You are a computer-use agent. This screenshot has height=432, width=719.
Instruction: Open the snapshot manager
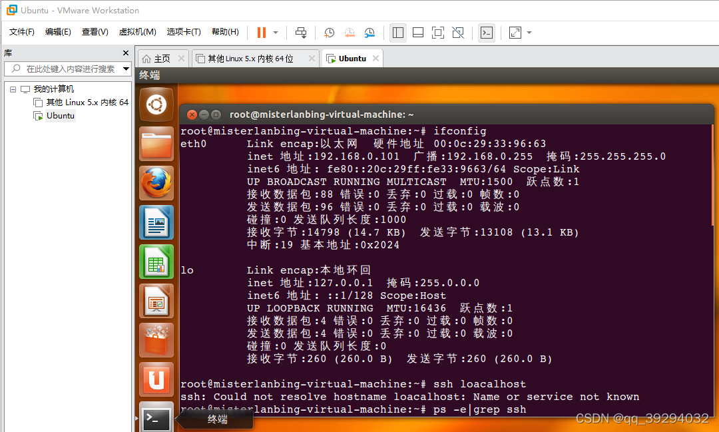(x=369, y=33)
